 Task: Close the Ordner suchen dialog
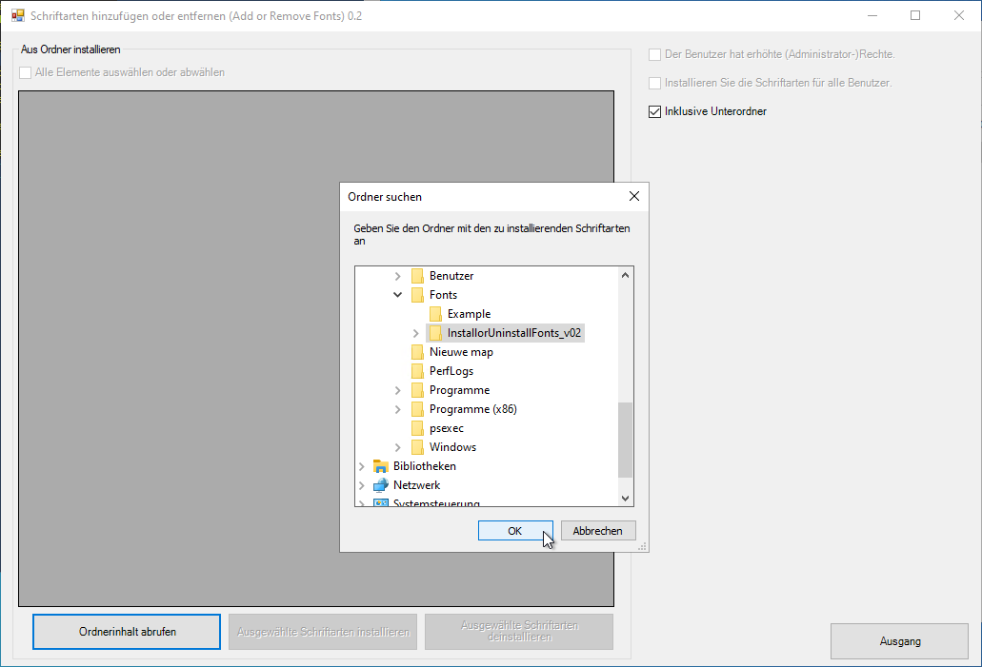634,197
